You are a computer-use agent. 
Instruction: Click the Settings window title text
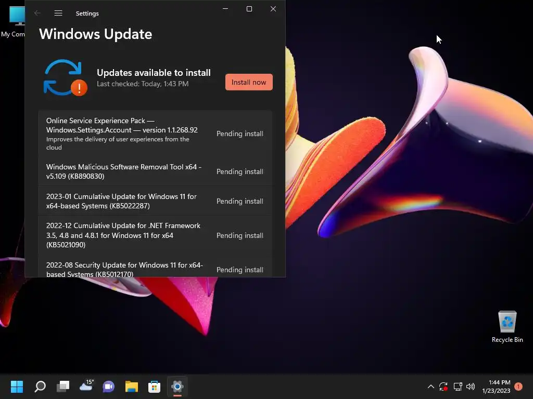(x=87, y=13)
